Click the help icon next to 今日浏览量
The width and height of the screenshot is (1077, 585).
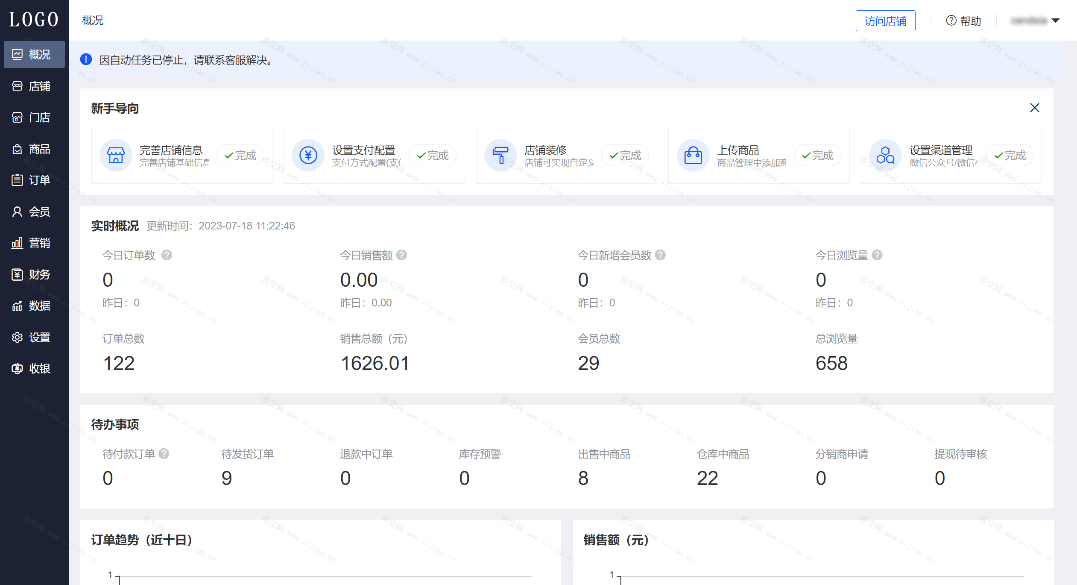877,255
